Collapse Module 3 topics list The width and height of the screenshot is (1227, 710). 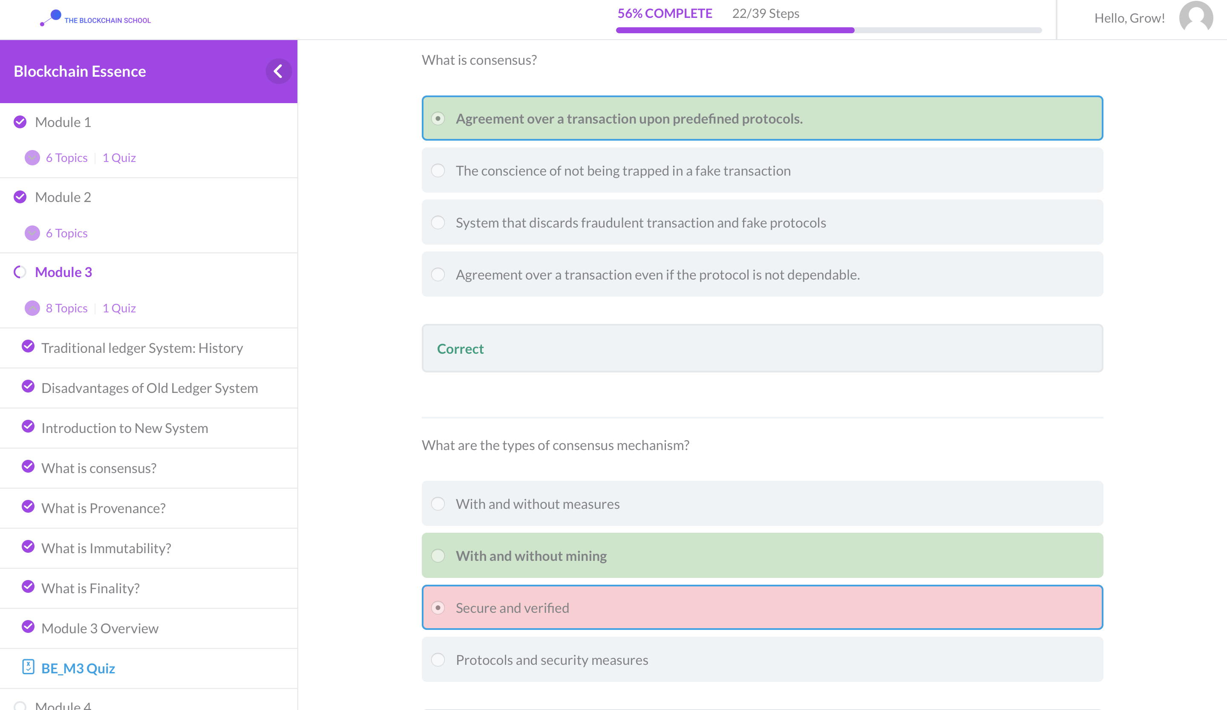click(32, 308)
